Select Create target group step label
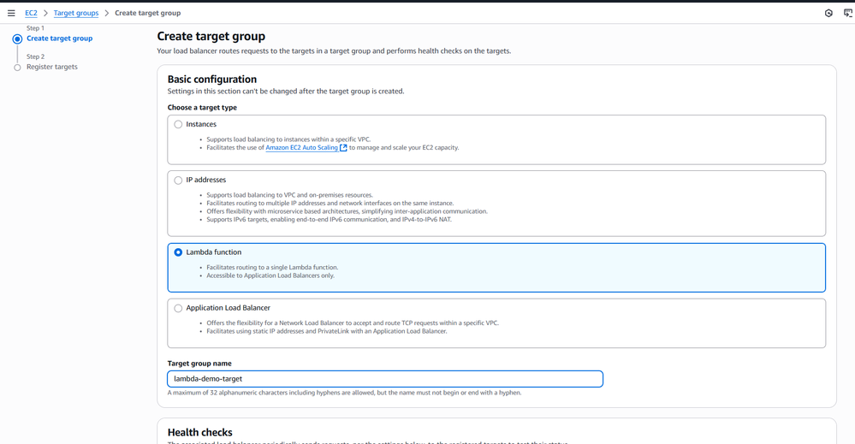Viewport: 855px width, 444px height. click(x=59, y=38)
